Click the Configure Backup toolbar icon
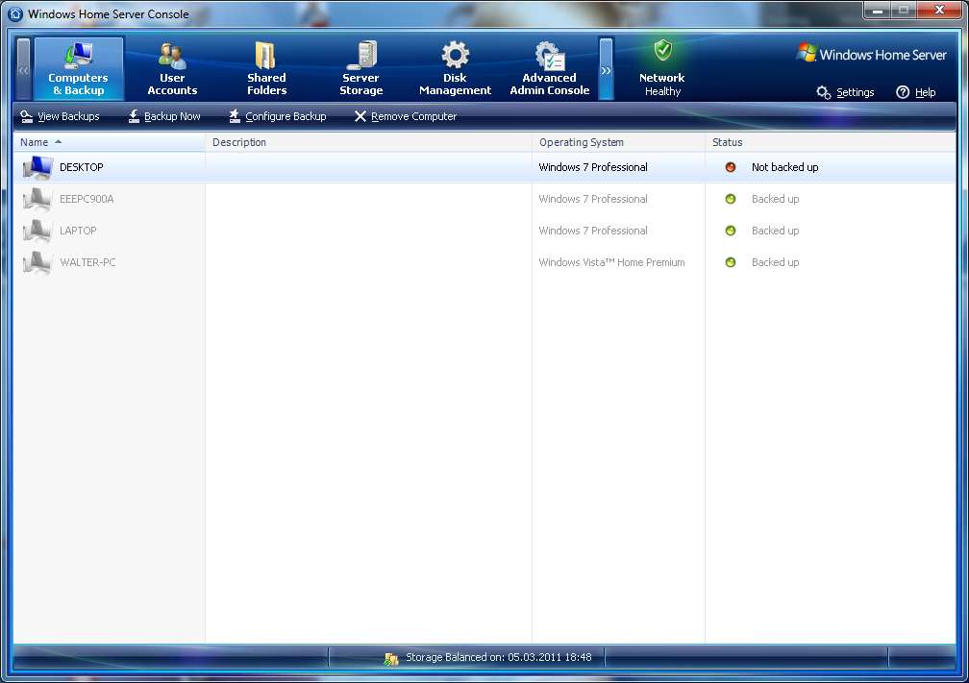Screen dimensions: 969x683 235,116
